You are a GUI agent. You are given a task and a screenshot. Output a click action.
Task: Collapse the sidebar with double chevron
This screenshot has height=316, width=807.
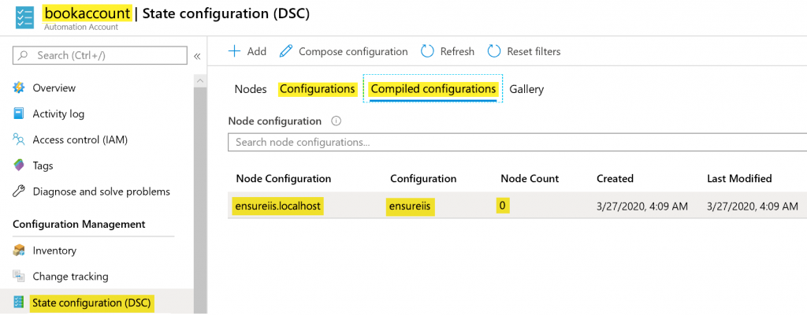[x=197, y=56]
